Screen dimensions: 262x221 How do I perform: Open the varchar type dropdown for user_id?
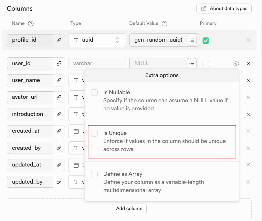coord(97,64)
